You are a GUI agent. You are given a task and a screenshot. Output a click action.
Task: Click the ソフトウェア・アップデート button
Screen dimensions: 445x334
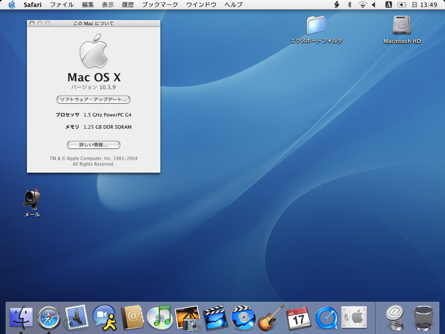(x=93, y=100)
